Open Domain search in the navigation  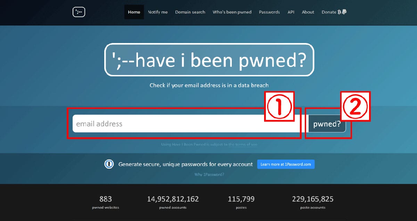(190, 12)
